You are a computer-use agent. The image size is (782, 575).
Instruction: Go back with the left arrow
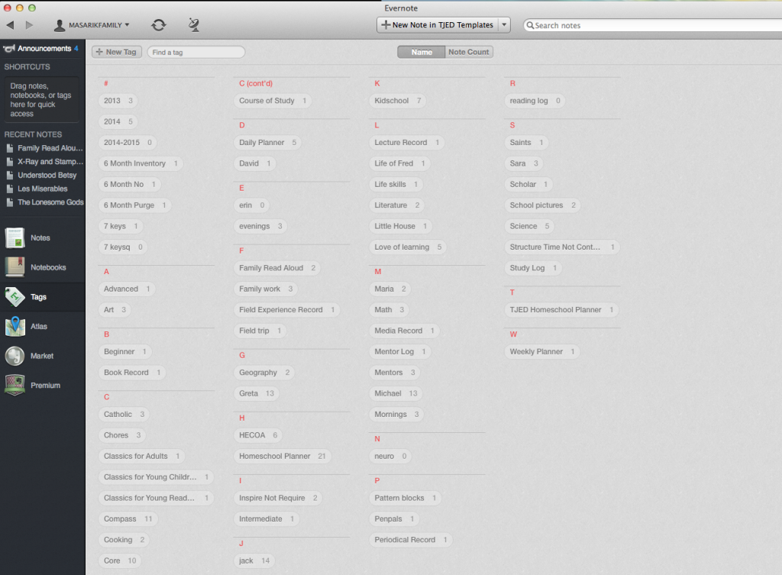(10, 25)
